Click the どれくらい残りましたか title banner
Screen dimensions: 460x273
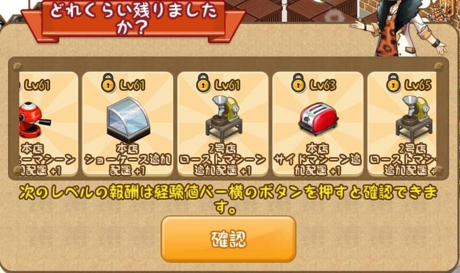pos(133,18)
